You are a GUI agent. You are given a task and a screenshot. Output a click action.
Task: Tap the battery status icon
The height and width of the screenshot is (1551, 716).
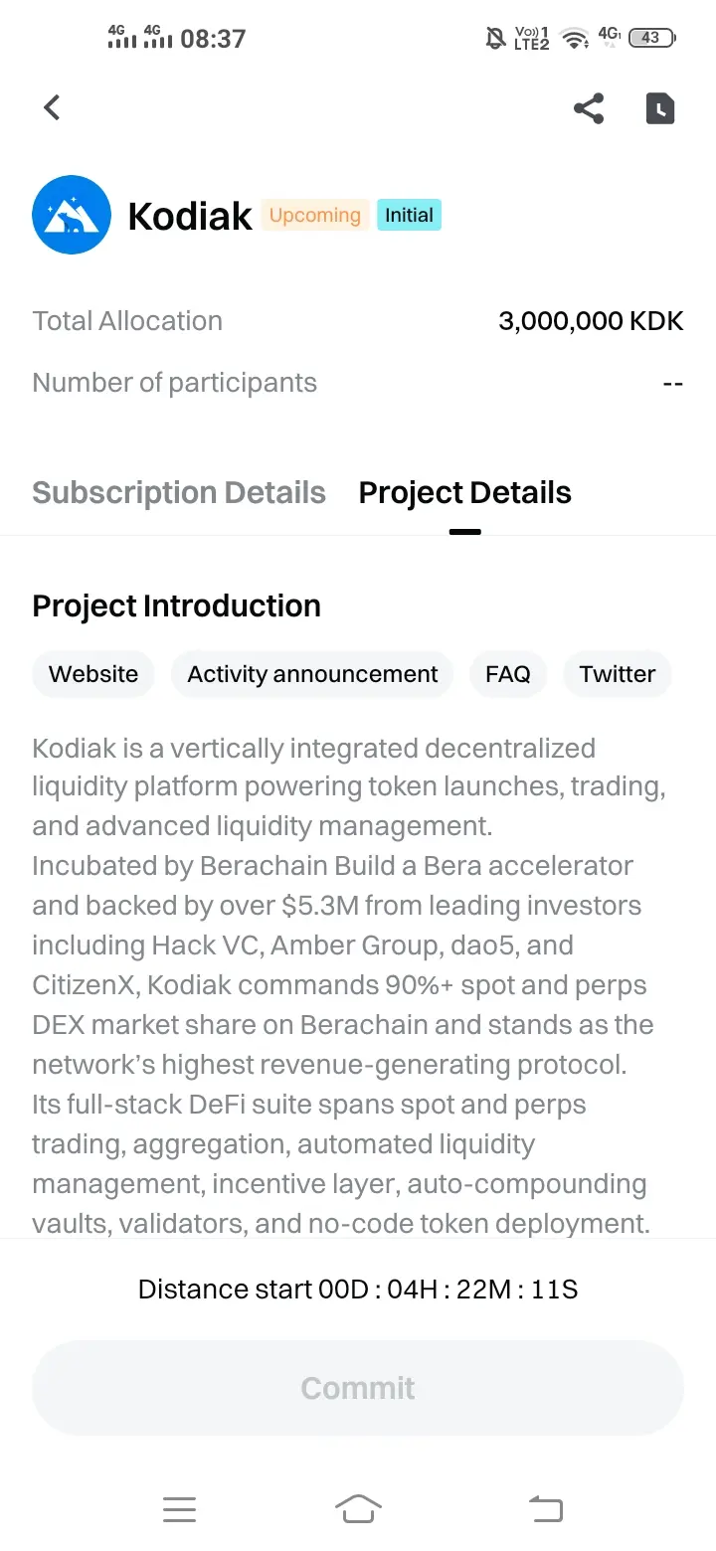(x=651, y=38)
